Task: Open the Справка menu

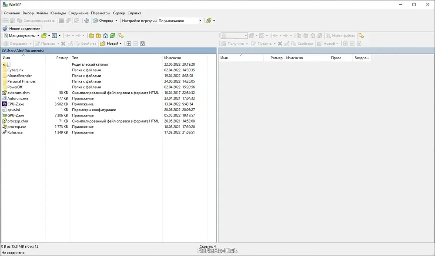Action: (134, 13)
